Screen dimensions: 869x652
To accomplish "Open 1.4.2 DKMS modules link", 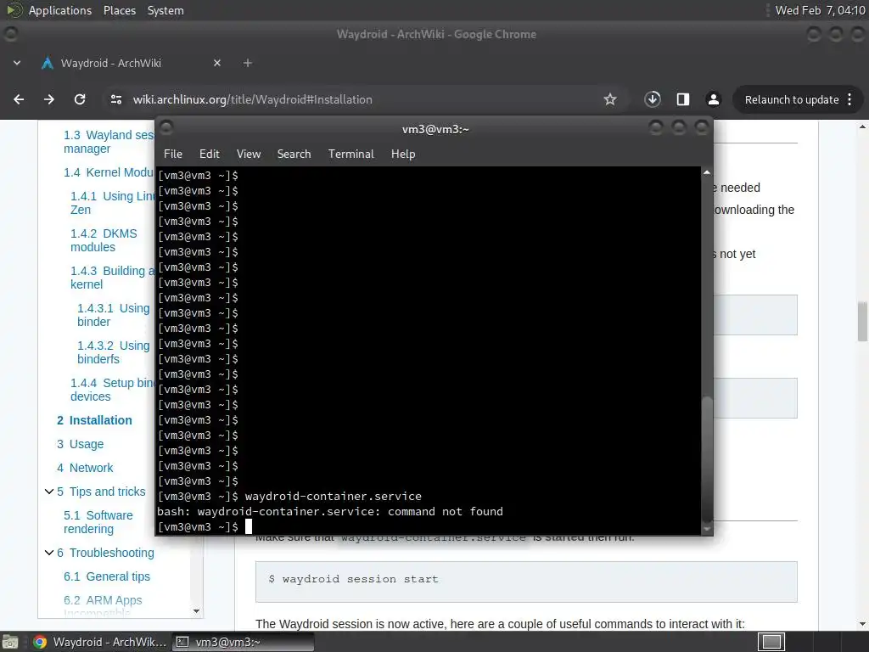I will 104,240.
